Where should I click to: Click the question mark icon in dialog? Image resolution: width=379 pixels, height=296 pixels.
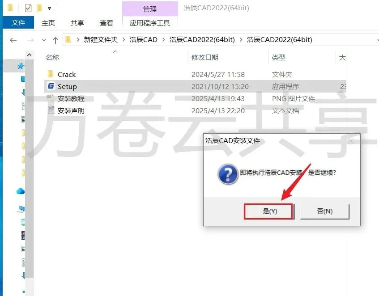click(x=227, y=174)
